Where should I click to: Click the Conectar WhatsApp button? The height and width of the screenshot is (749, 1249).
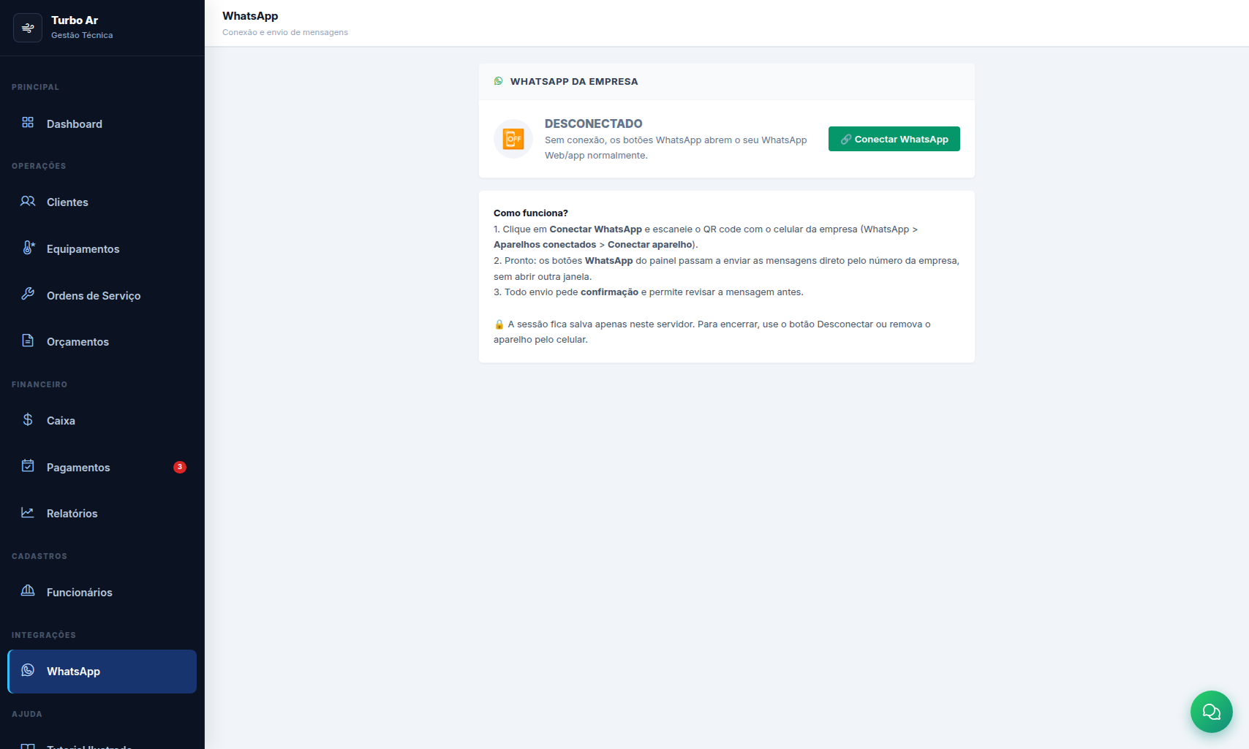click(894, 139)
